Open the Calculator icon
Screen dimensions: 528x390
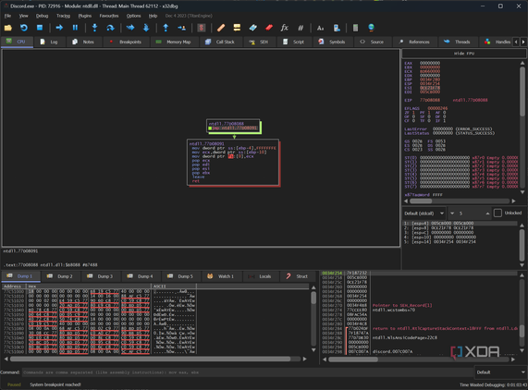(x=355, y=28)
